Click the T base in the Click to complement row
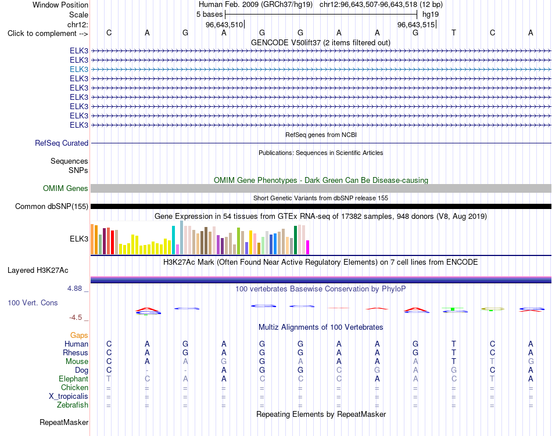Image resolution: width=552 pixels, height=436 pixels. [x=454, y=33]
